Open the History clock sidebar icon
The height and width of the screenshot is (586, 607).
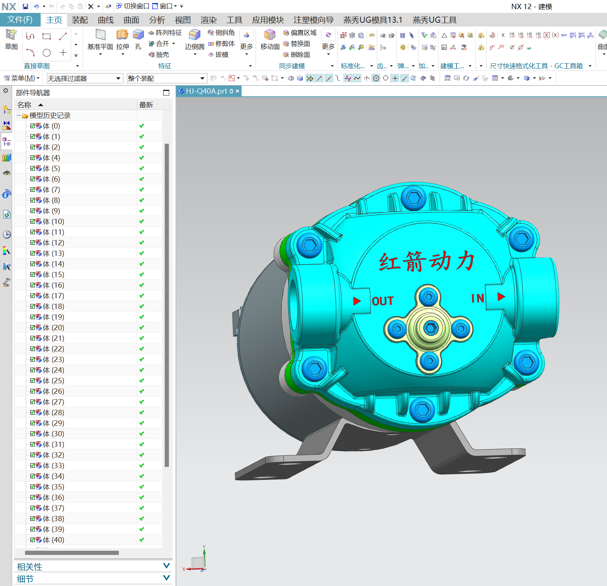[x=6, y=234]
